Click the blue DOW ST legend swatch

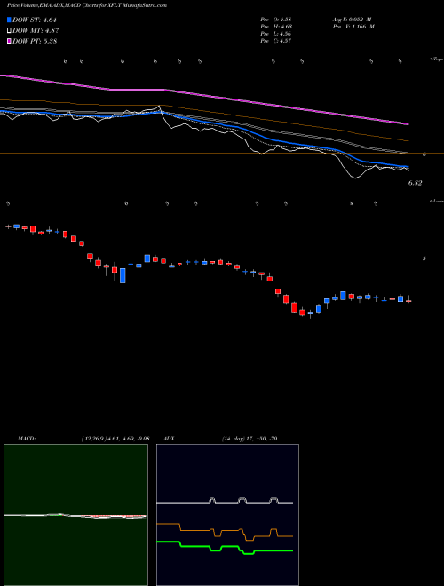point(10,20)
